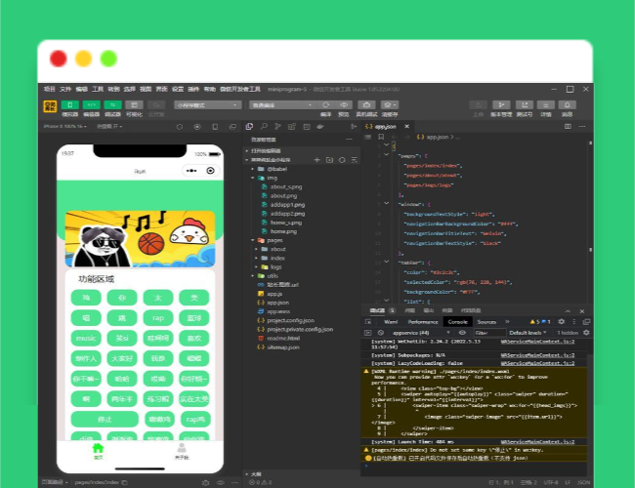This screenshot has width=635, height=488.
Task: Click the new folder icon in explorer
Action: (329, 160)
